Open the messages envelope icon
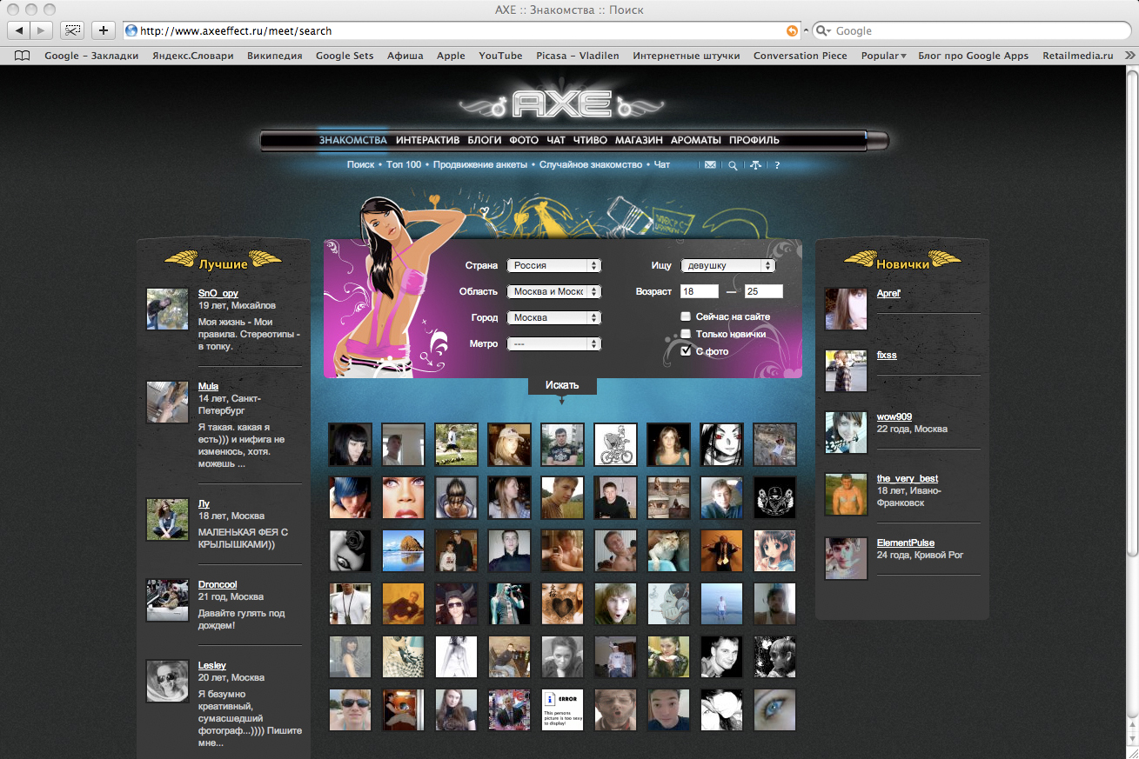Screen dimensions: 1139x759 click(x=710, y=165)
